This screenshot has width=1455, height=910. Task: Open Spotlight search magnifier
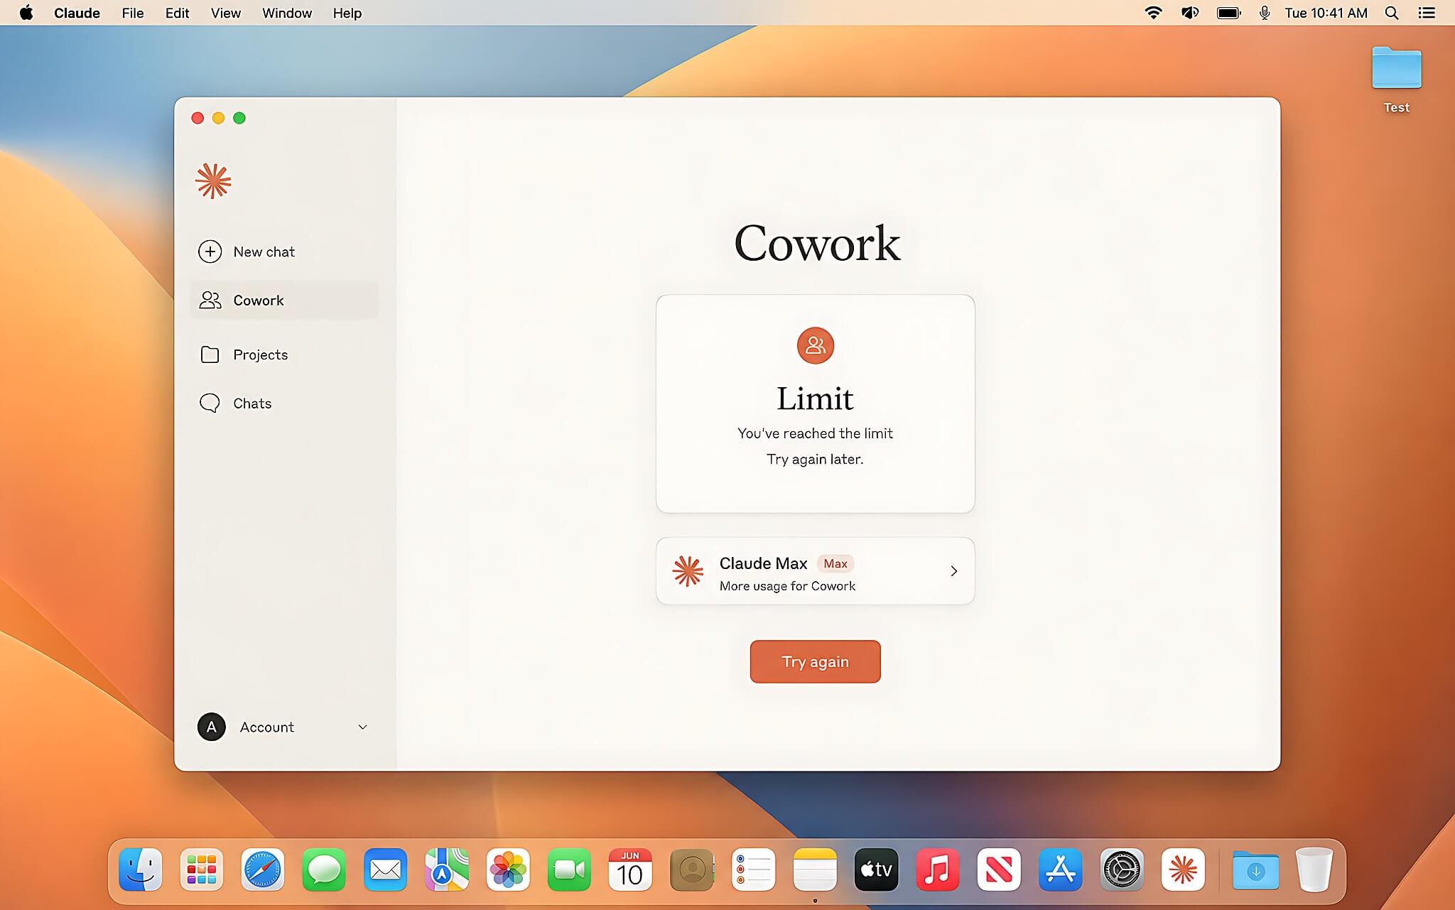click(x=1392, y=13)
